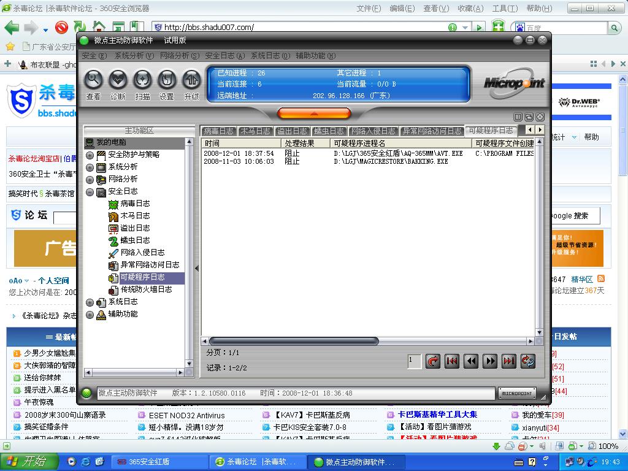Image resolution: width=628 pixels, height=471 pixels.
Task: Open the 网络分析(S) menu
Action: [180, 56]
